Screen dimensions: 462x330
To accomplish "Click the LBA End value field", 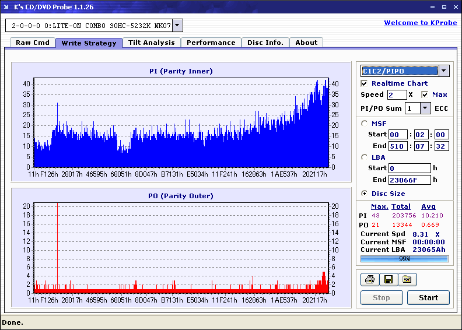I will [409, 180].
